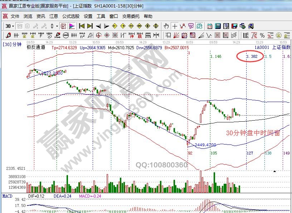292x213 pixels.
Task: Select the crosshair cursor tool
Action: coord(174,26)
